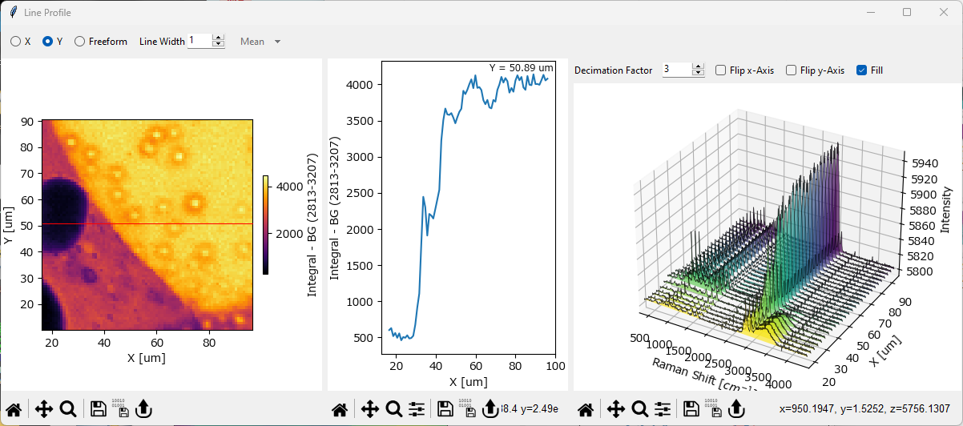Select the Freeform radio button
This screenshot has height=426, width=963.
click(x=79, y=42)
